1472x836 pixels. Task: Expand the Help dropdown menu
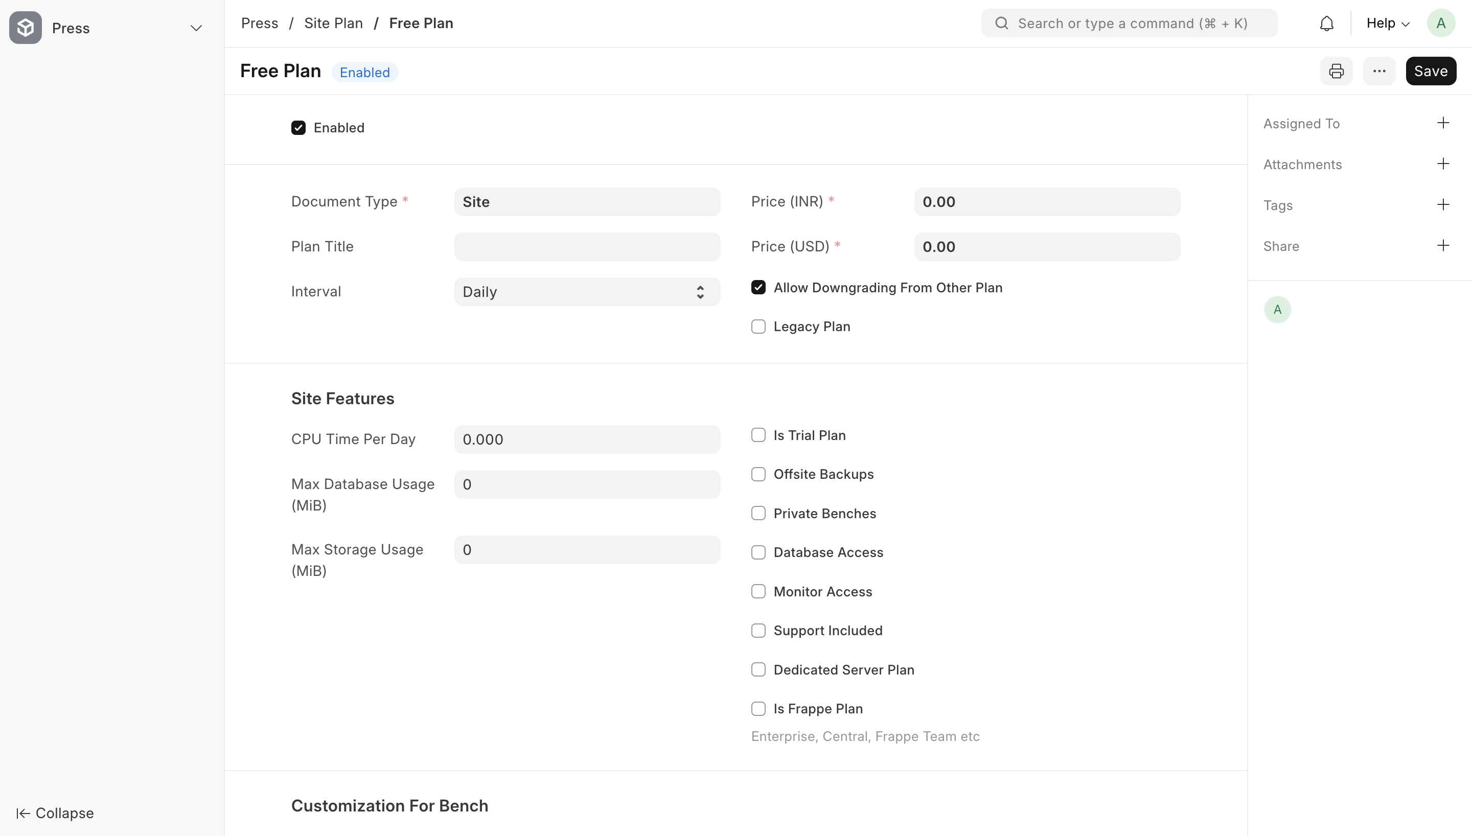point(1387,24)
